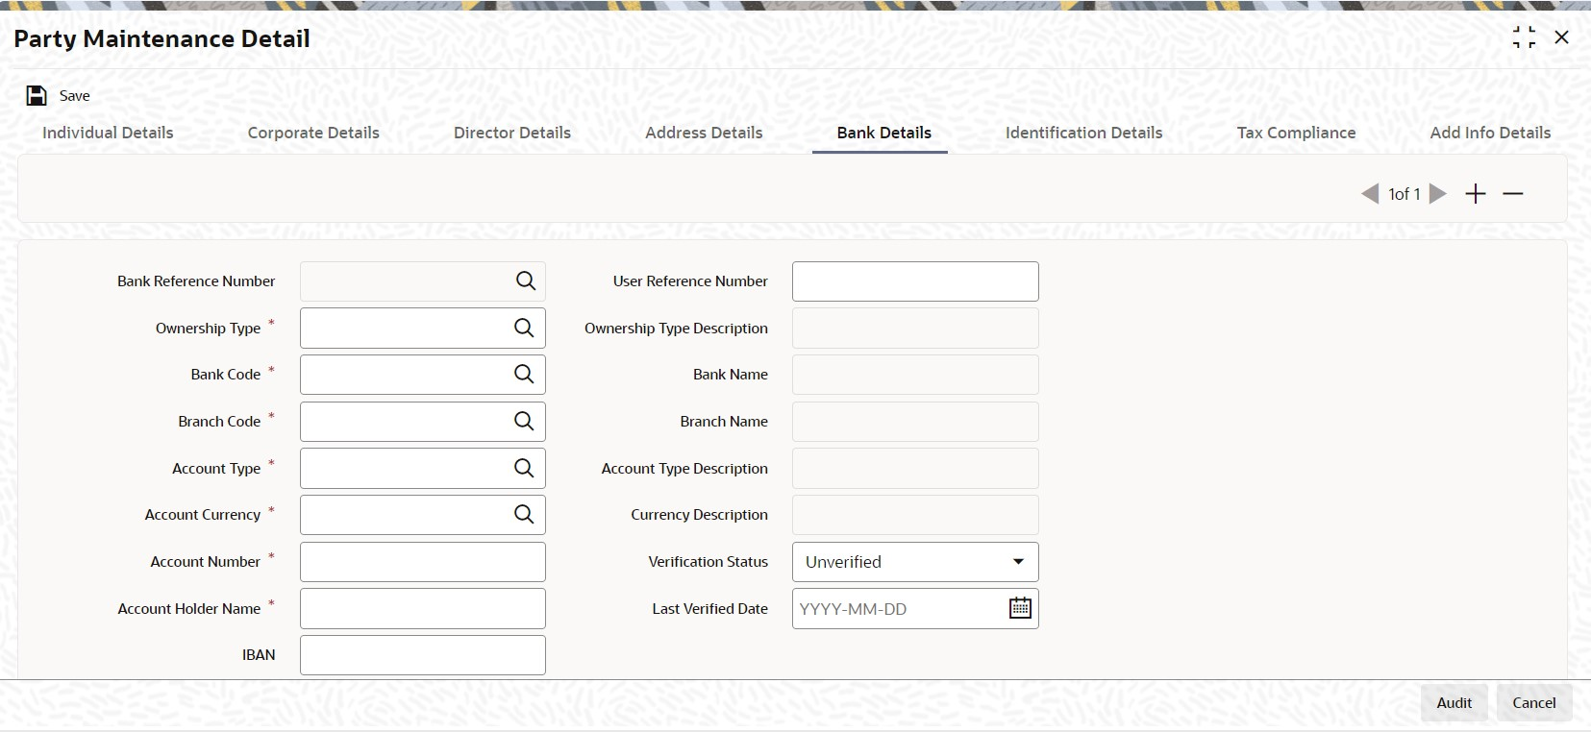The height and width of the screenshot is (732, 1591).
Task: Click the Ownership Type Description field
Action: pos(915,328)
